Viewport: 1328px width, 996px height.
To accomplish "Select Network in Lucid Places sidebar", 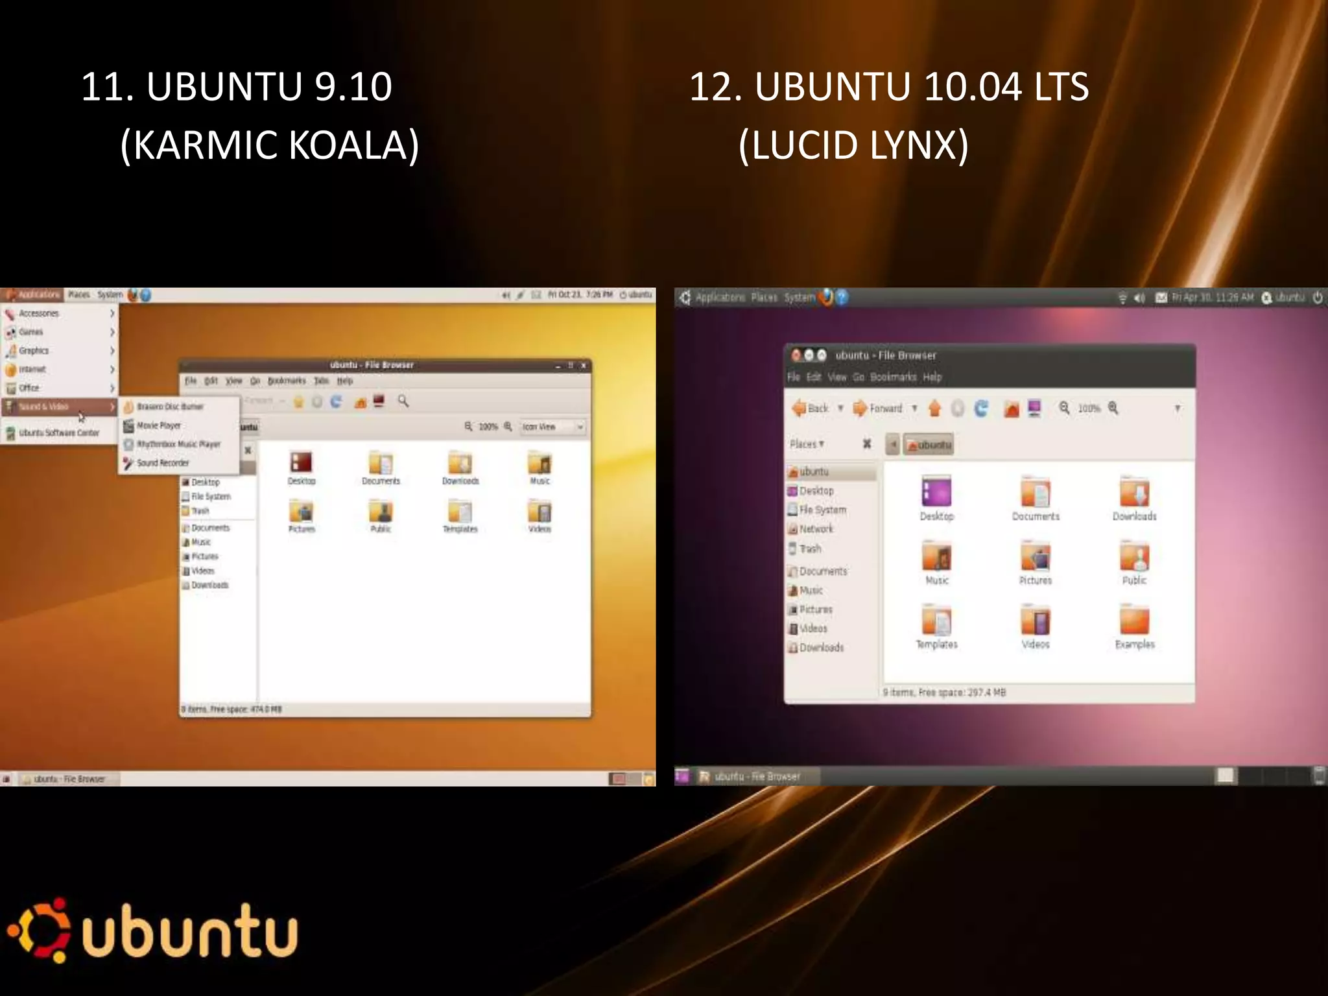I will 831,529.
